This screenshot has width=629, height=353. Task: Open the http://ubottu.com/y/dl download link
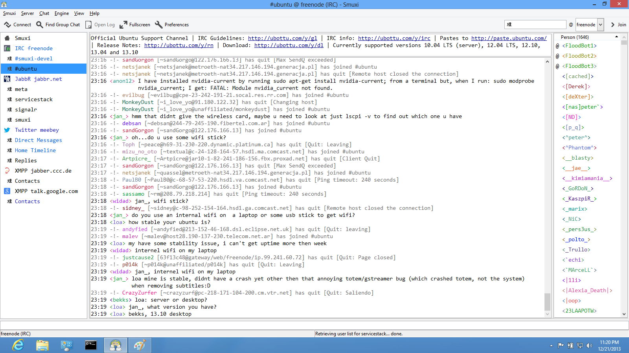click(x=289, y=45)
